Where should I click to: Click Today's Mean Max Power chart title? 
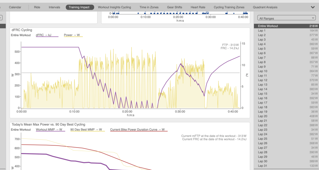tap(48, 124)
